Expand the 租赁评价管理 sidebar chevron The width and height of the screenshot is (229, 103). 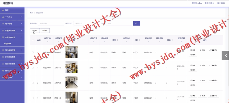(x=22, y=64)
